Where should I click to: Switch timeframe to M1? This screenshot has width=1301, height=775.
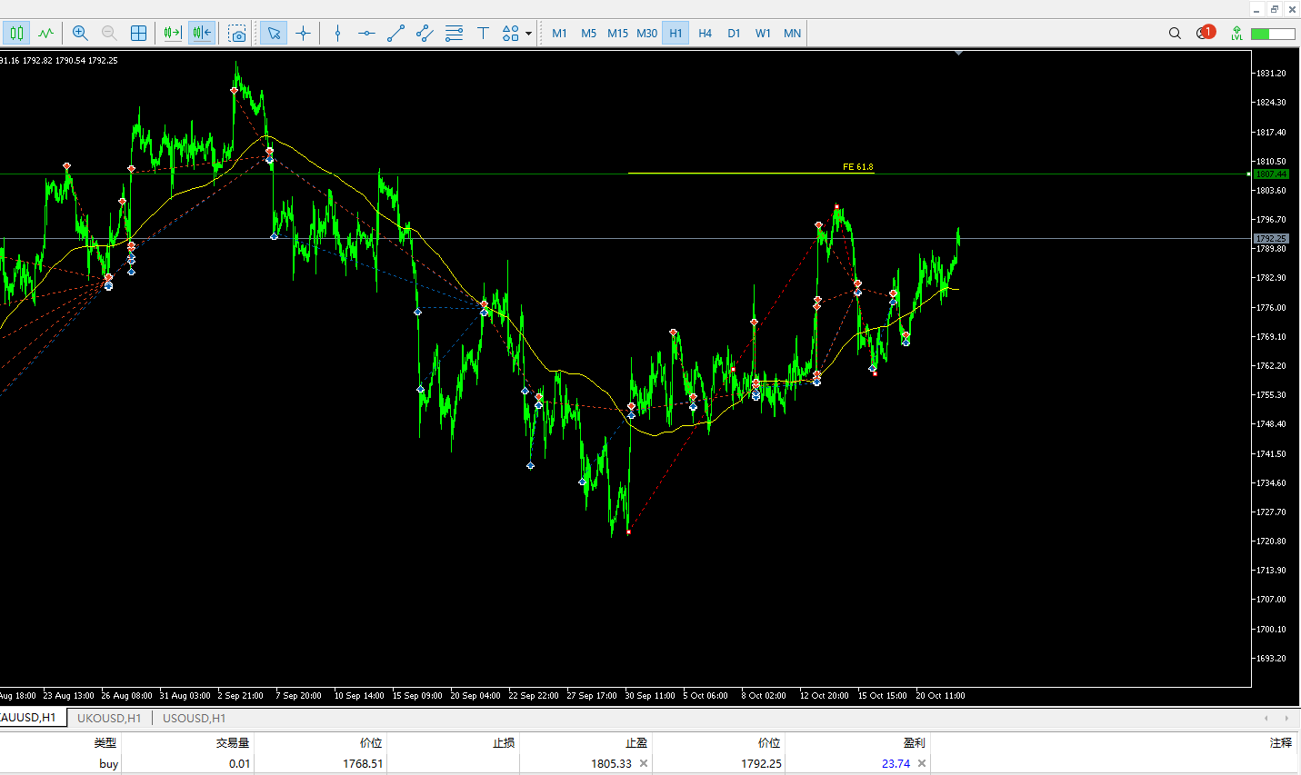point(559,34)
